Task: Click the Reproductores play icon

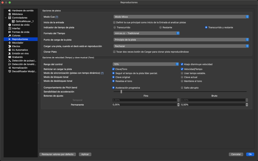Action: (x=10, y=39)
